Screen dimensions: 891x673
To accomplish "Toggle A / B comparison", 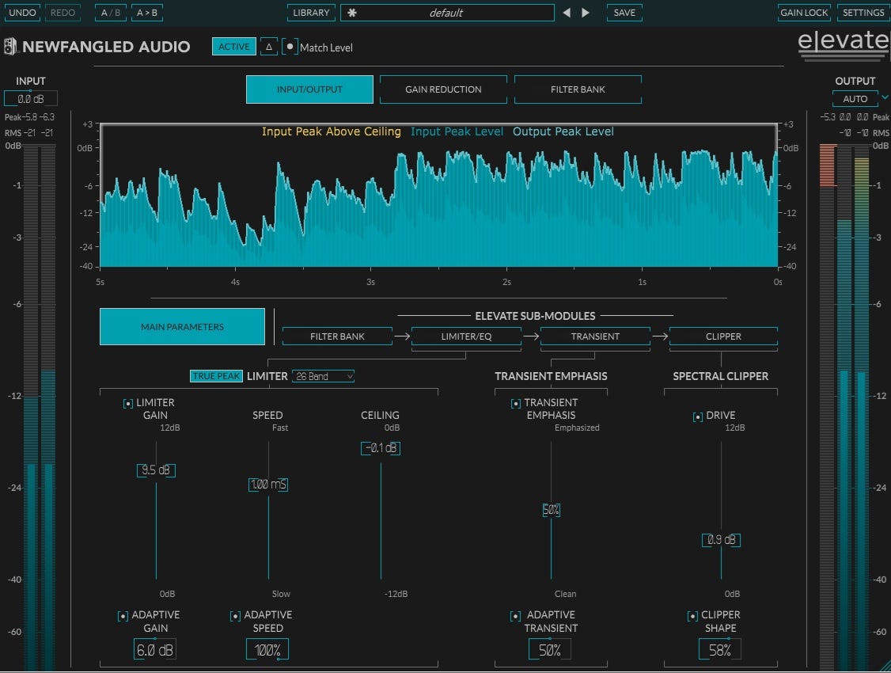I will pyautogui.click(x=111, y=13).
